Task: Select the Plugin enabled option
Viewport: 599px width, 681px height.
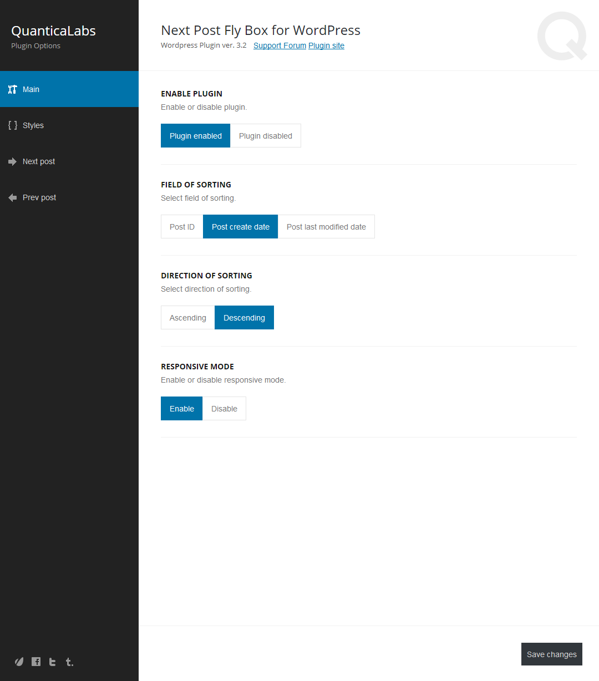Action: click(195, 136)
